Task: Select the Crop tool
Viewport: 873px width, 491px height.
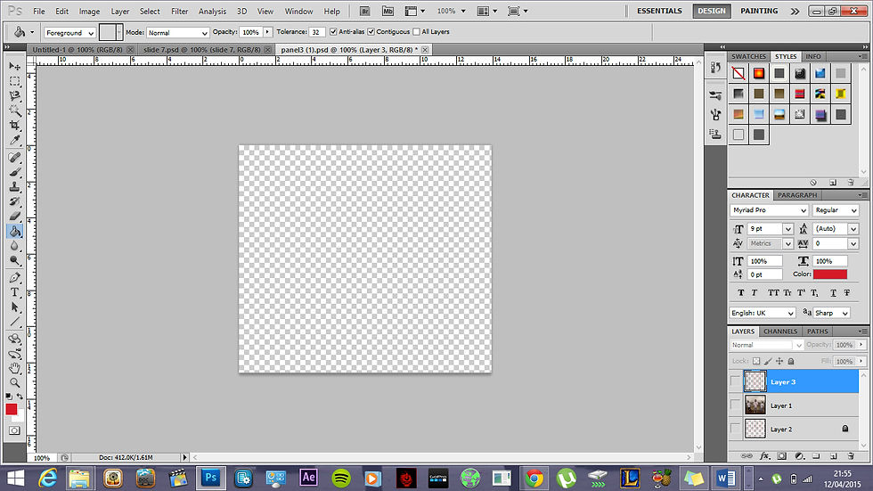Action: pyautogui.click(x=14, y=126)
